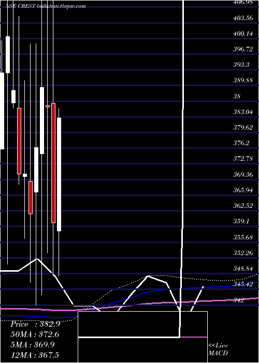Click the 379.62 price axis label
Viewport: 259px width, 363px height.
click(x=243, y=128)
